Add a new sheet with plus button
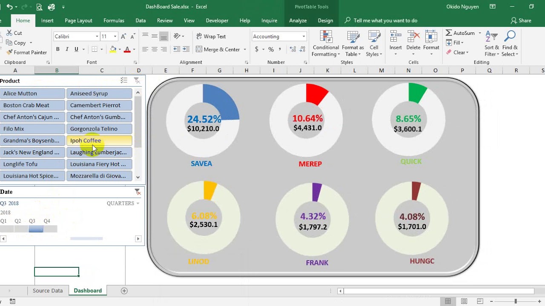This screenshot has width=545, height=306. tap(124, 291)
